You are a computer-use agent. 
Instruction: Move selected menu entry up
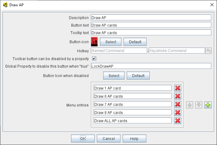(190, 105)
